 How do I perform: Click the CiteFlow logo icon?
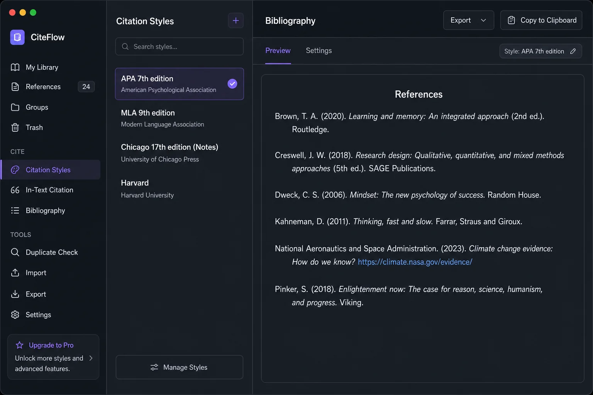click(17, 37)
